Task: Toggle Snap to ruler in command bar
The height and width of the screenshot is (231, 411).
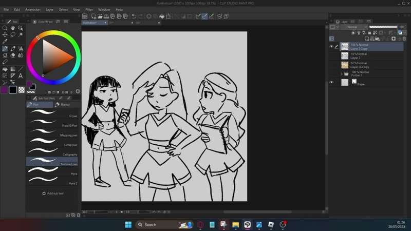Action: pyautogui.click(x=198, y=16)
